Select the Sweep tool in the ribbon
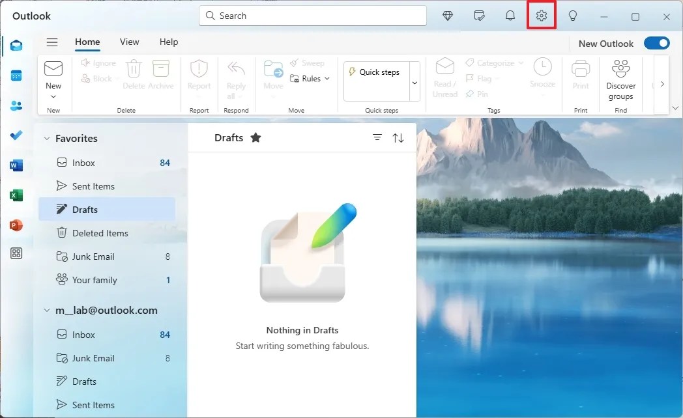 (x=308, y=63)
